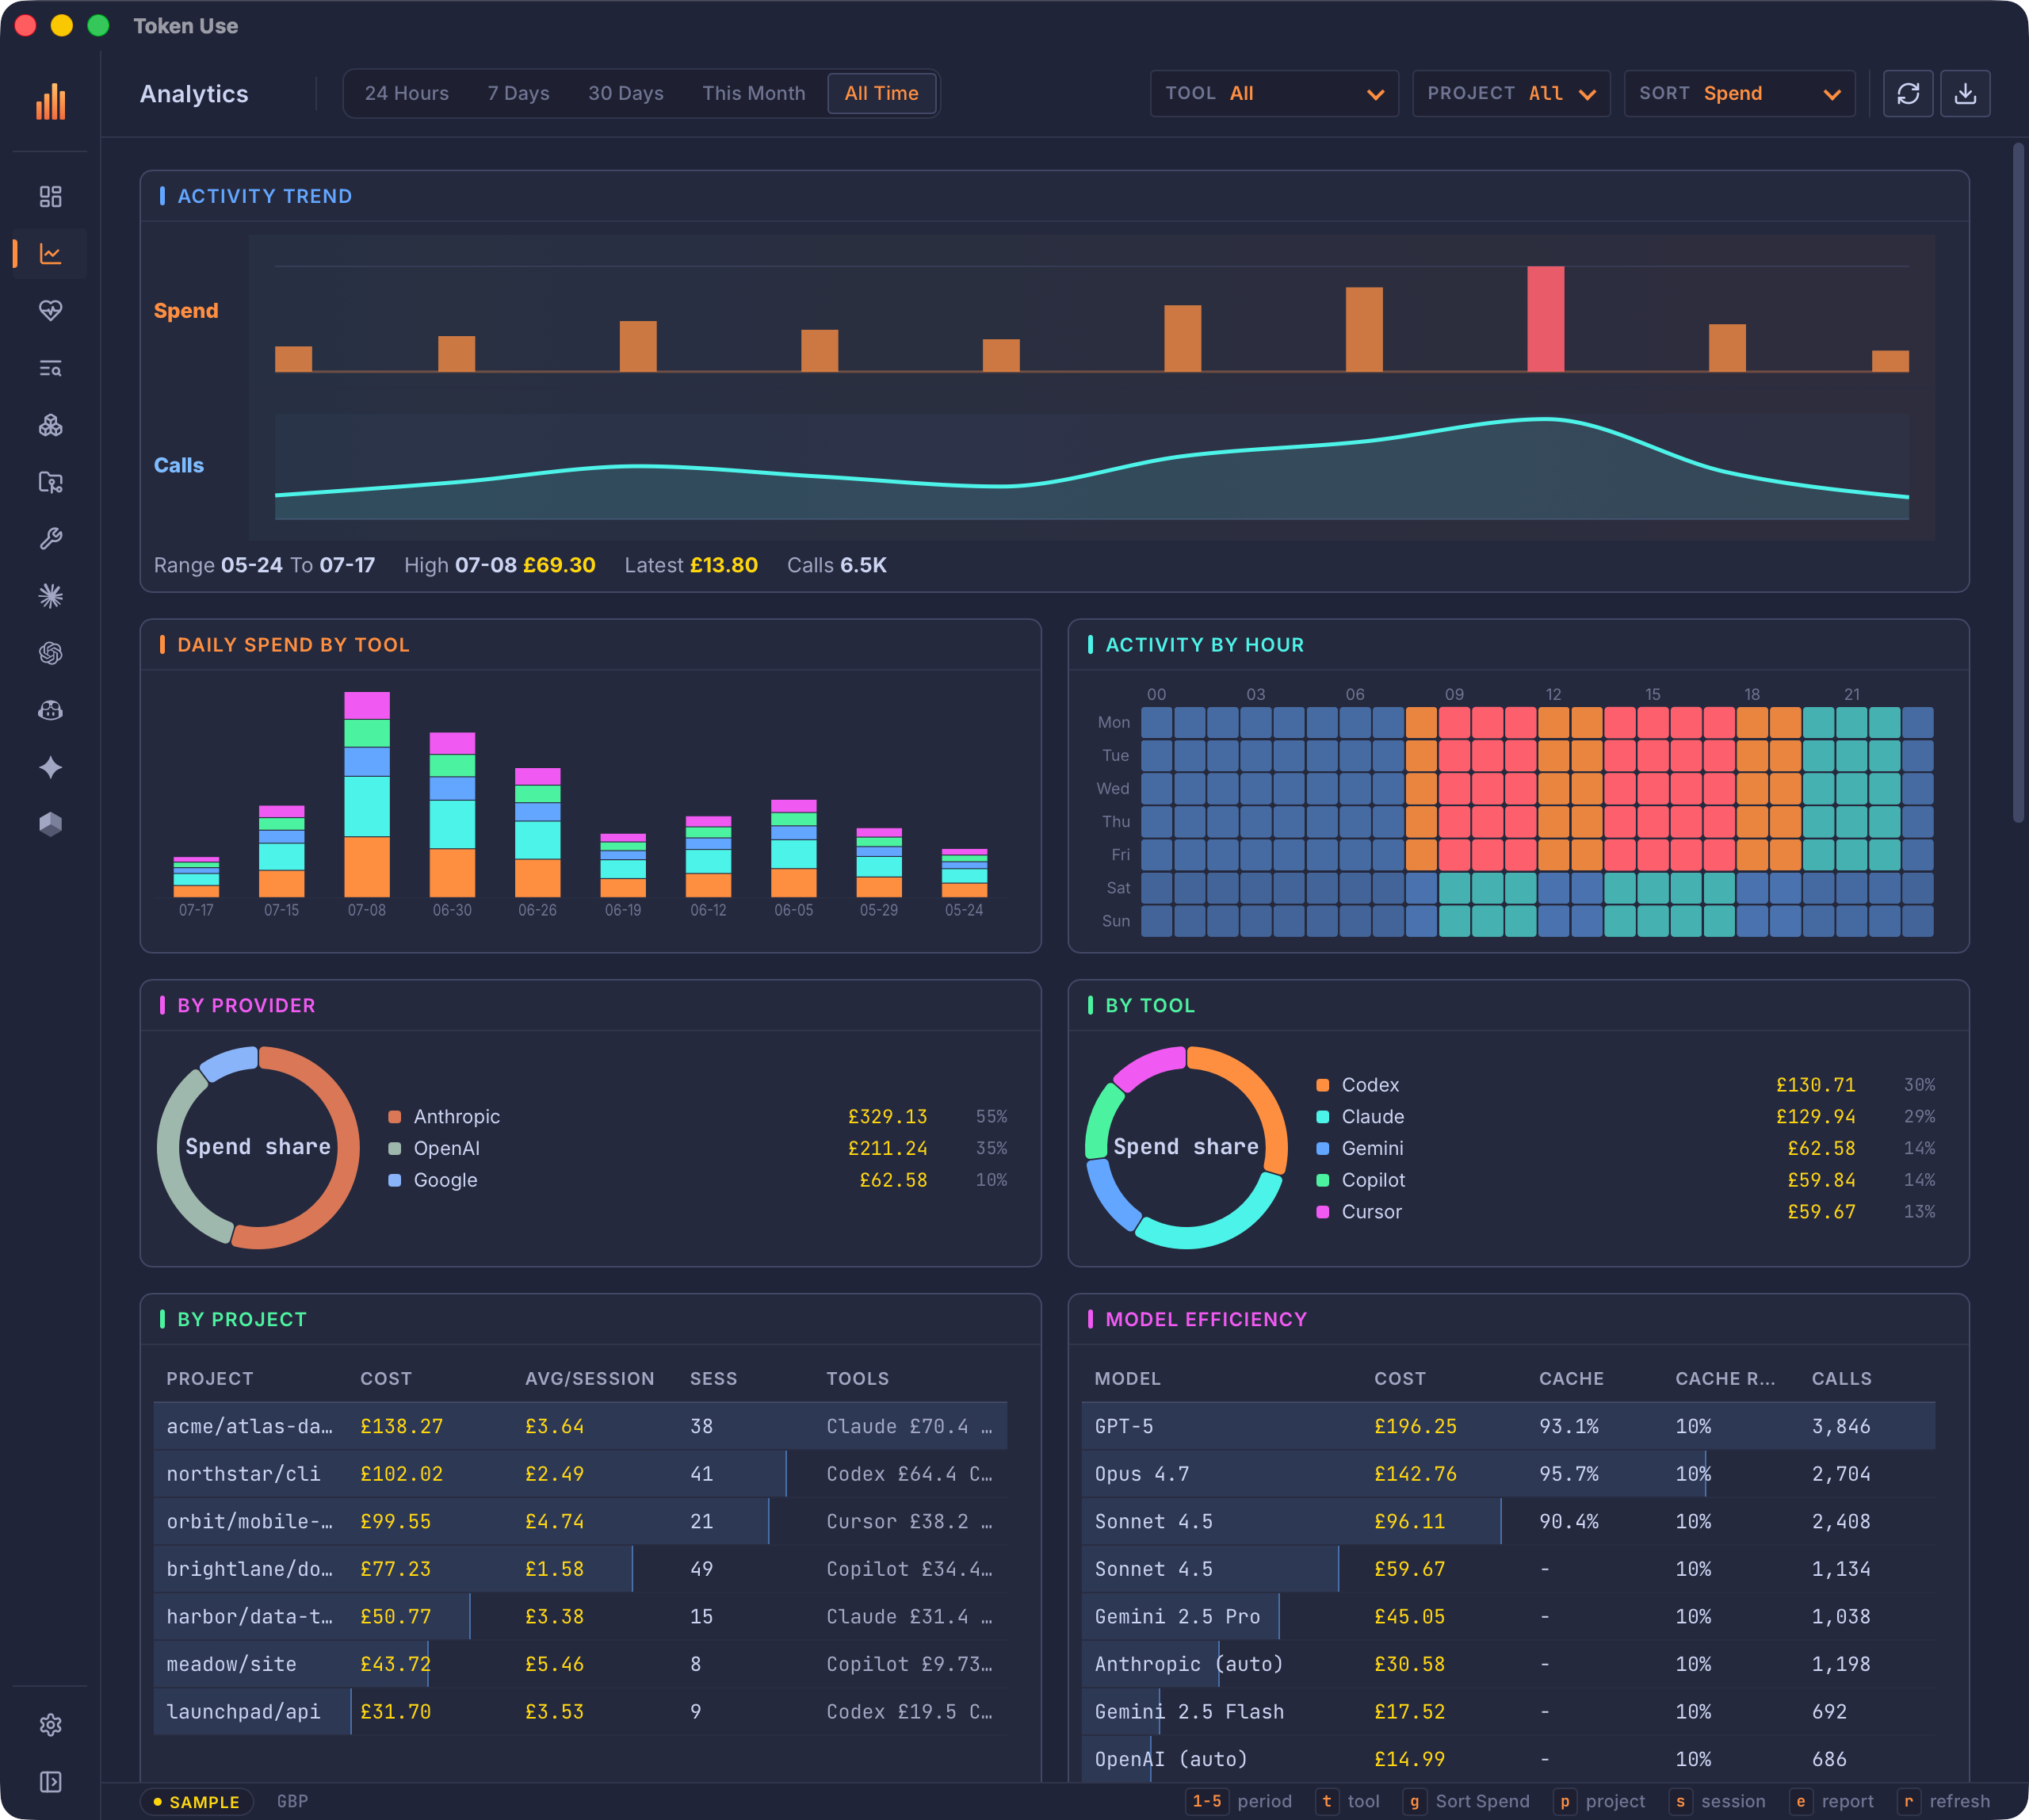Image resolution: width=2029 pixels, height=1820 pixels.
Task: Select the Analytics line-chart sidebar icon
Action: pyautogui.click(x=50, y=253)
